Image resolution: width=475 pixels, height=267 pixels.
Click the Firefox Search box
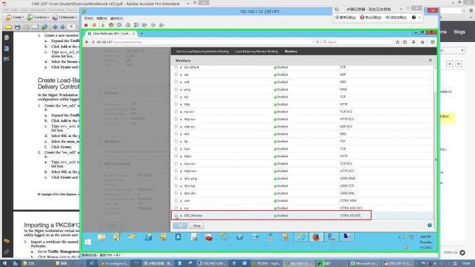tap(357, 42)
